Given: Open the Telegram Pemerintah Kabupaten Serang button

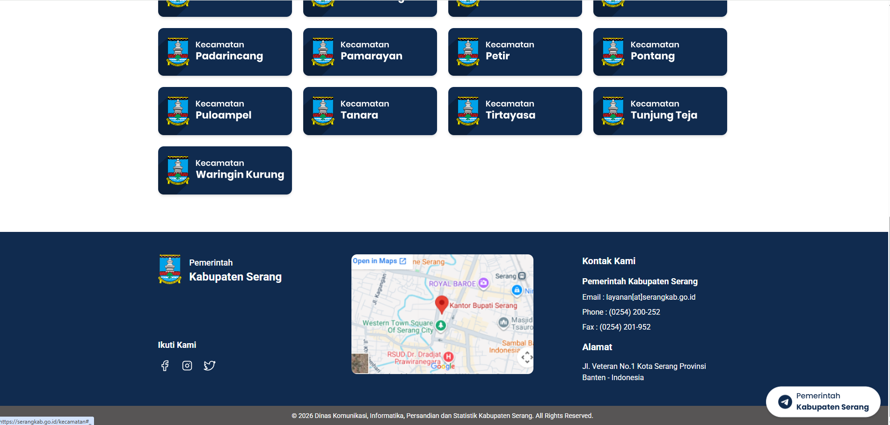Looking at the screenshot, I should 823,402.
